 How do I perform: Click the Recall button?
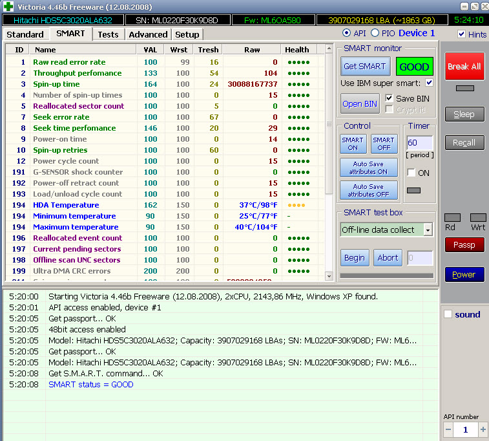(x=464, y=143)
